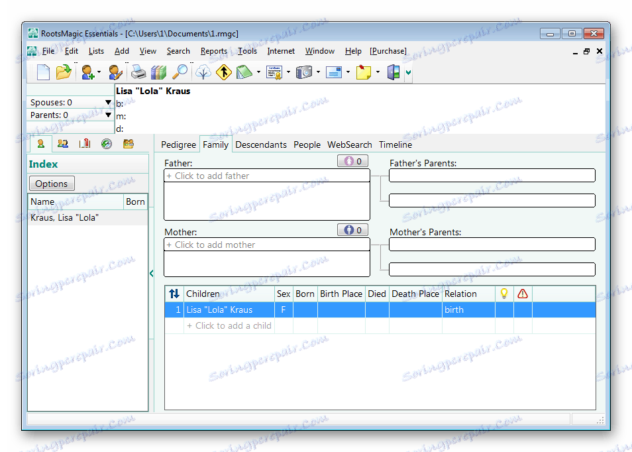Click the new blank file toolbar icon

(43, 72)
